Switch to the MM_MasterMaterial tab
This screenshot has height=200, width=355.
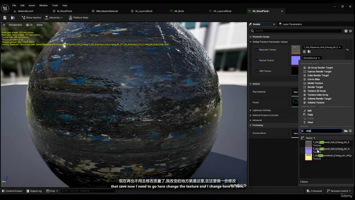[107, 11]
